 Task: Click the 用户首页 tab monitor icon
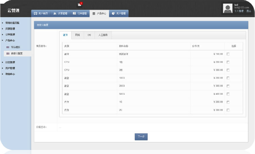point(36,13)
